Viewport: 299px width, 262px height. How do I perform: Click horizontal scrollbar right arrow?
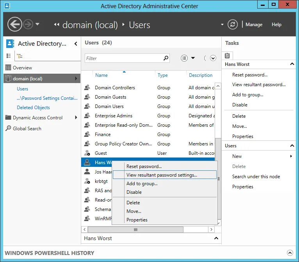click(x=211, y=229)
